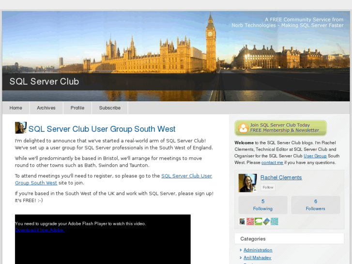The image size is (352, 264).
Task: Open the Administration category
Action: pos(258,250)
